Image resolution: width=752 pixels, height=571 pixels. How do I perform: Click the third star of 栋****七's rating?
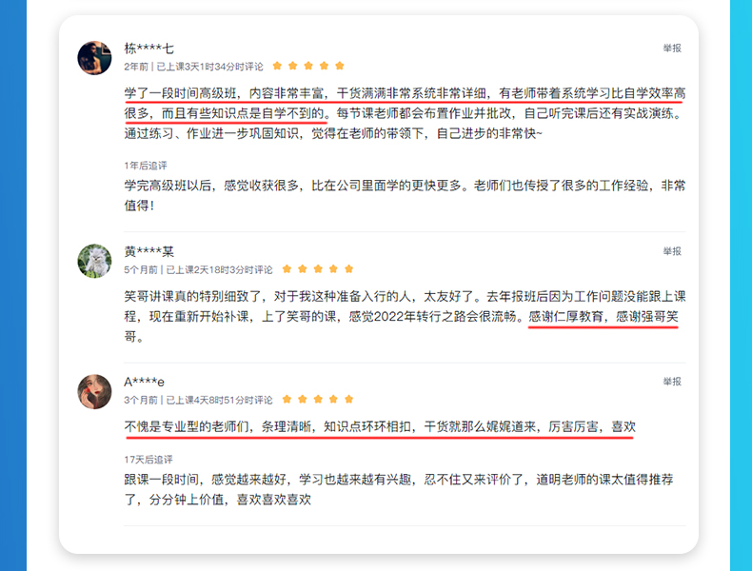click(x=308, y=66)
